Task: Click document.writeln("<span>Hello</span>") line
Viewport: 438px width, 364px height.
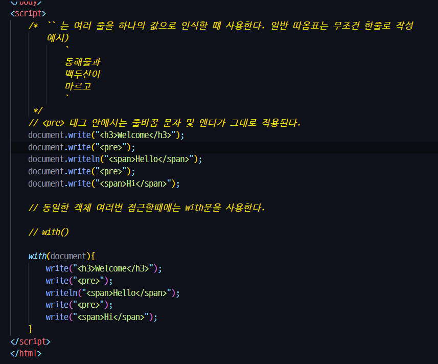Action: 115,159
